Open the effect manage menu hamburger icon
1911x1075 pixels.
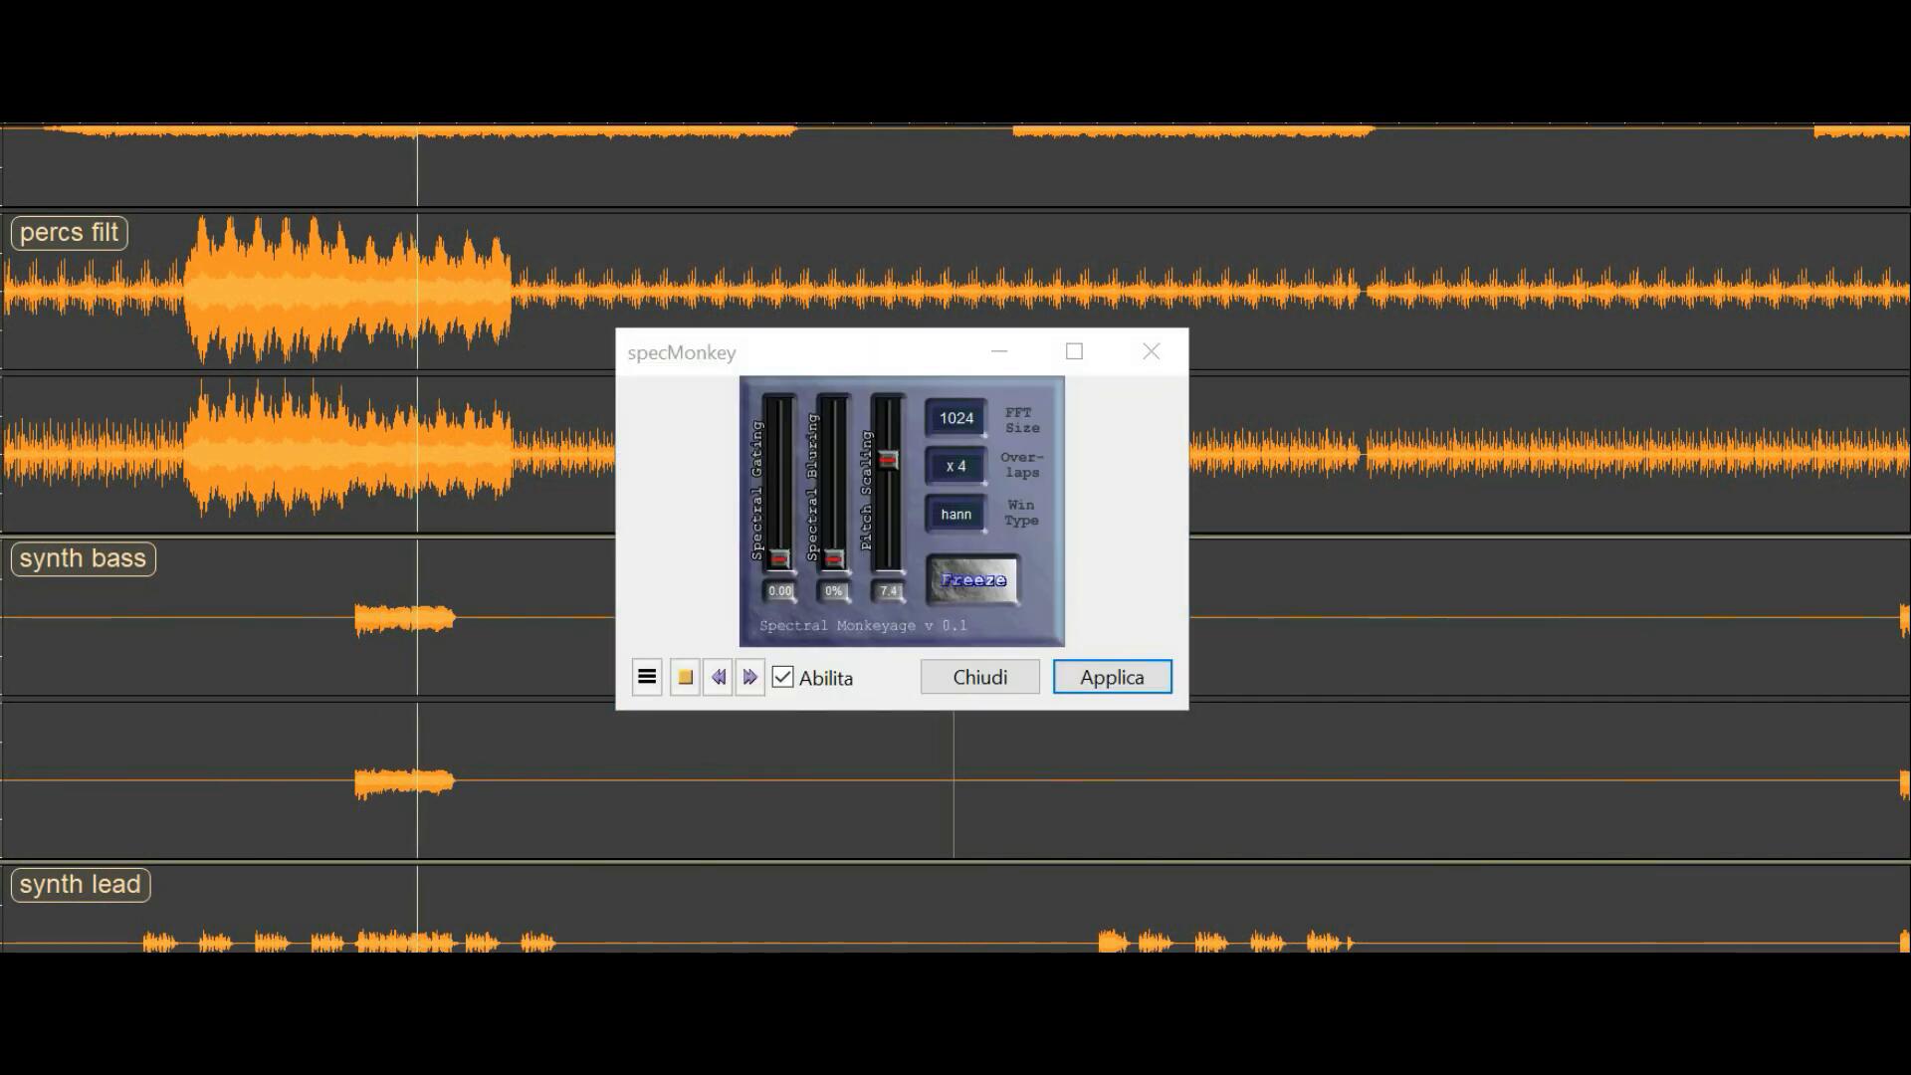(x=647, y=678)
